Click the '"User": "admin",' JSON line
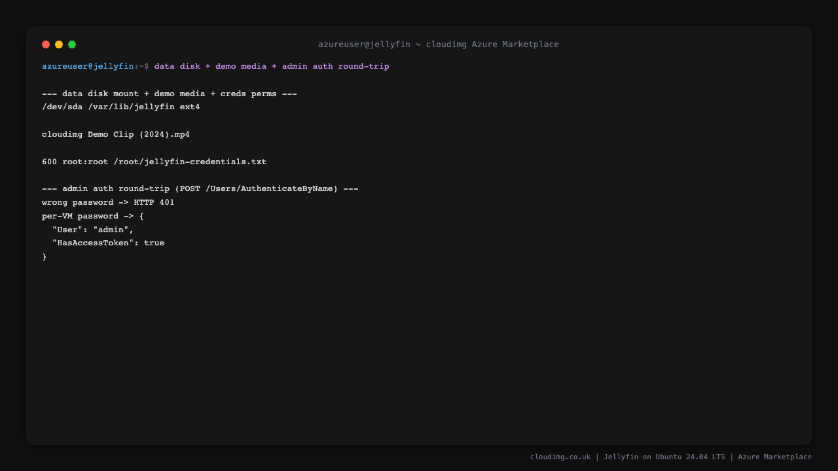Image resolution: width=838 pixels, height=471 pixels. click(93, 230)
